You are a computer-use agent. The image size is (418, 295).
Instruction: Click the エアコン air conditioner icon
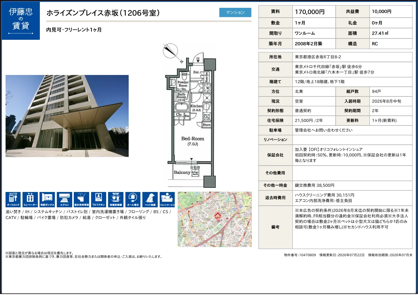pos(64,199)
